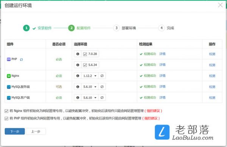
Task: Refresh the PHP component with reload icon
Action: tap(22, 60)
